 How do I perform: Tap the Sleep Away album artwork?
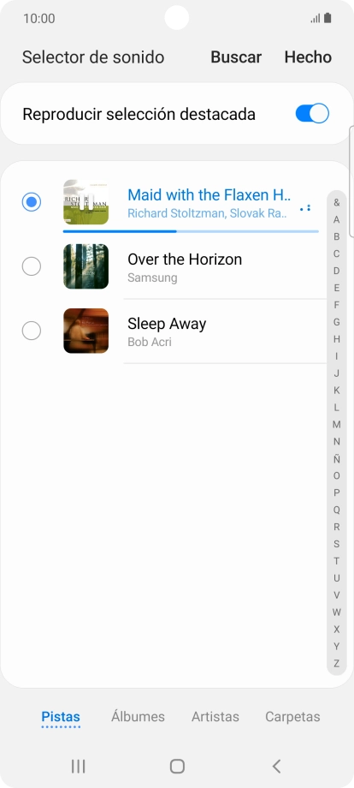86,331
